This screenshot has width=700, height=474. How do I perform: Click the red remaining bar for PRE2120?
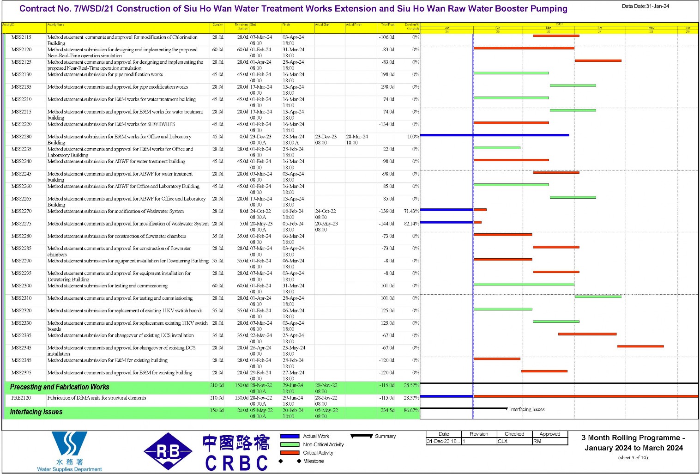click(586, 396)
